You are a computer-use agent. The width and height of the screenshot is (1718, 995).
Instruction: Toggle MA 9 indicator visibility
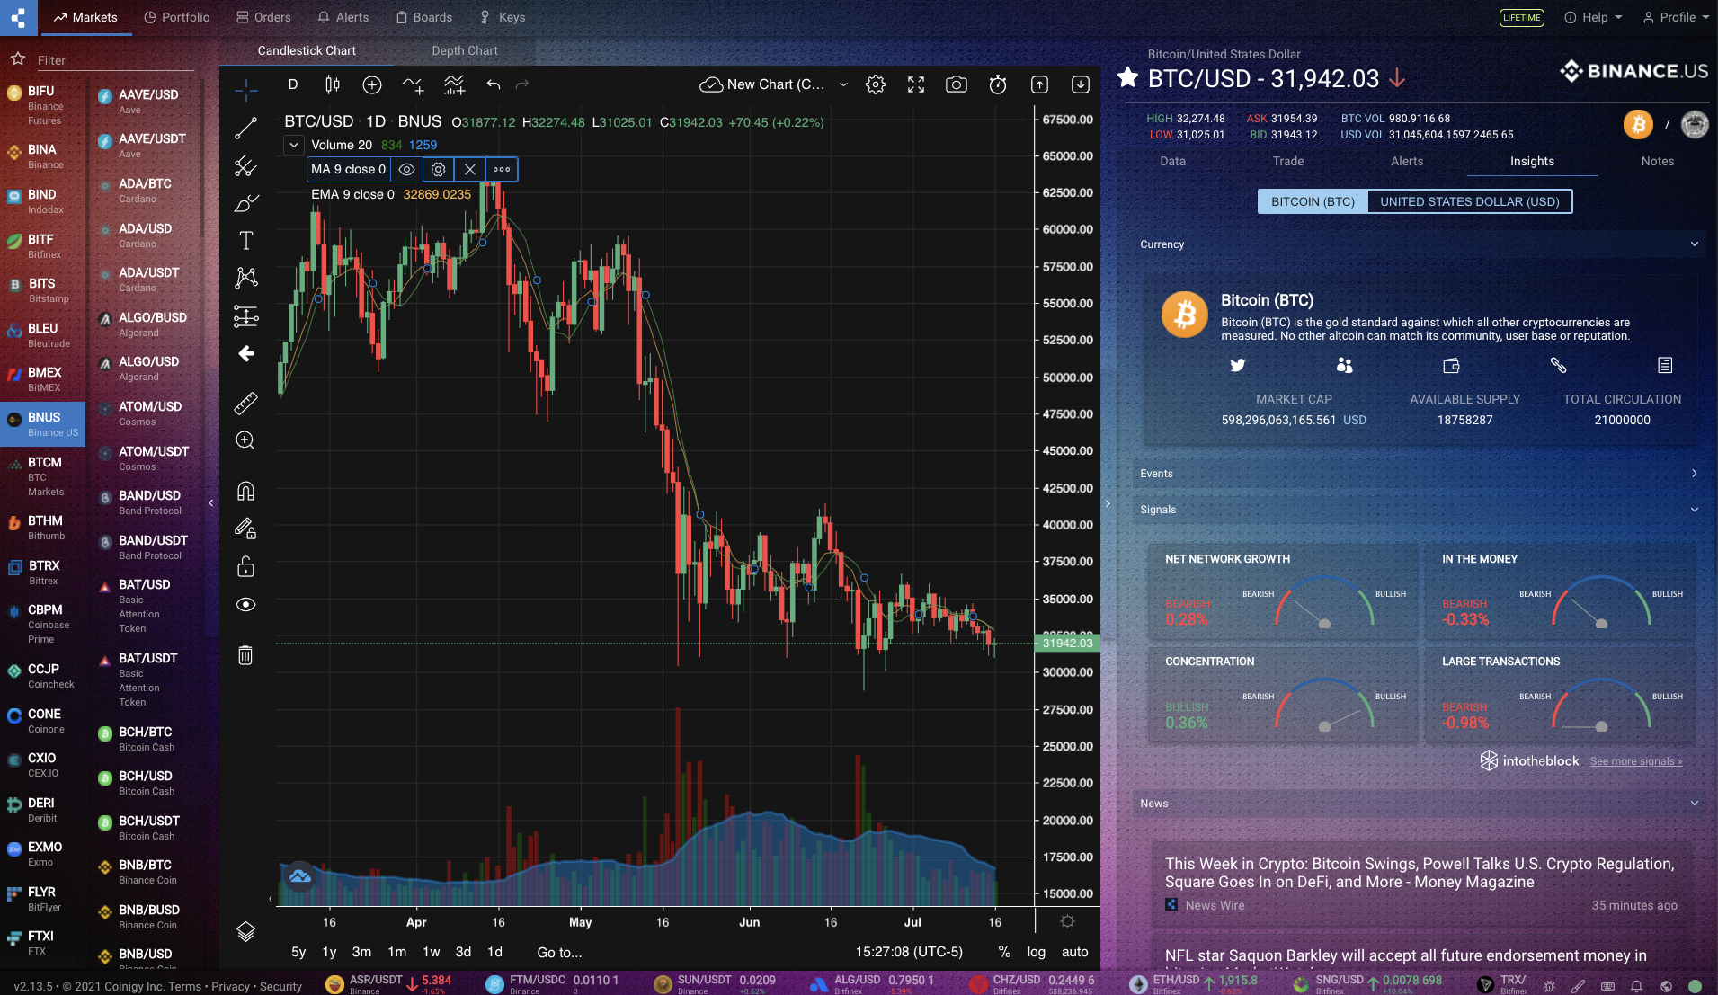coord(406,169)
